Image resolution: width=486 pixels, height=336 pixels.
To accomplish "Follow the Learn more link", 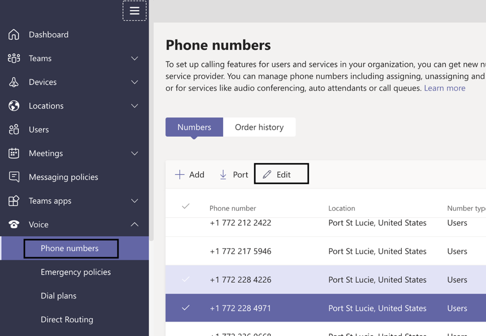I will click(x=444, y=88).
